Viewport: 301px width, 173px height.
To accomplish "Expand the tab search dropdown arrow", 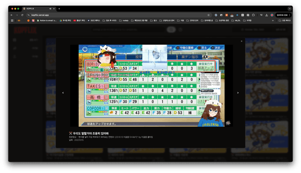I will click(290, 8).
